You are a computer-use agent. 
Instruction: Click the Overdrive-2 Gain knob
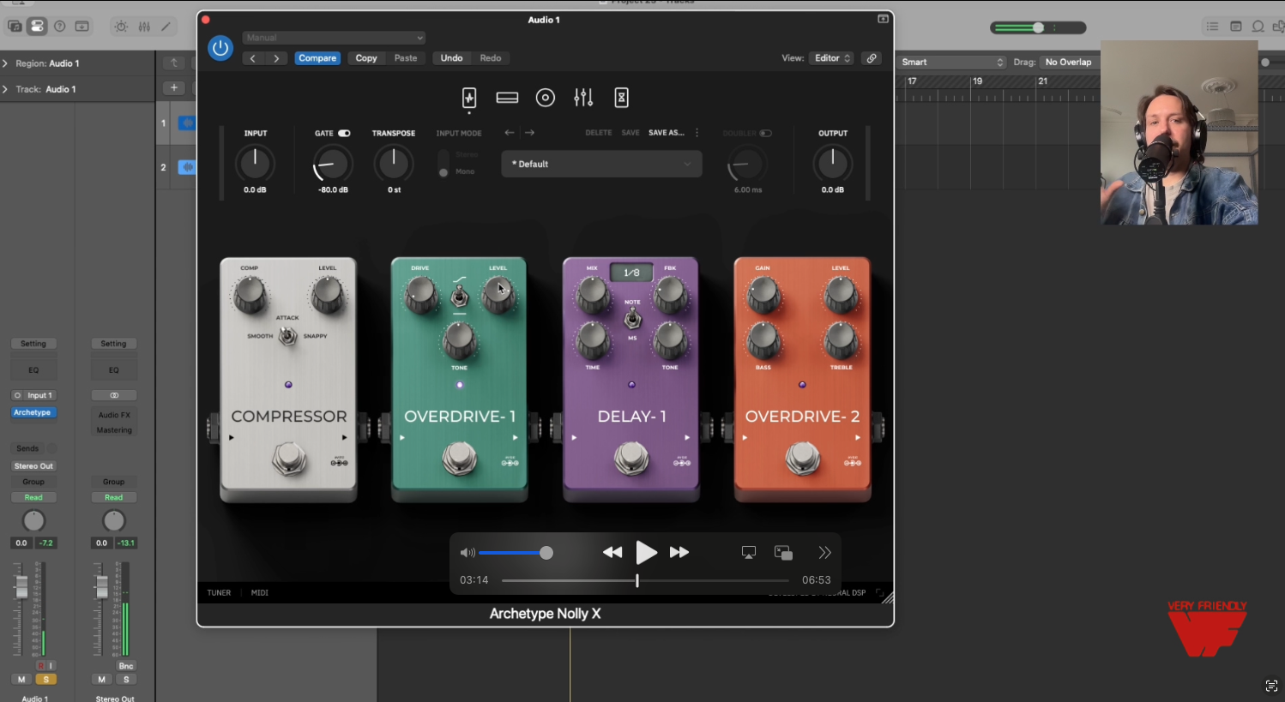763,296
